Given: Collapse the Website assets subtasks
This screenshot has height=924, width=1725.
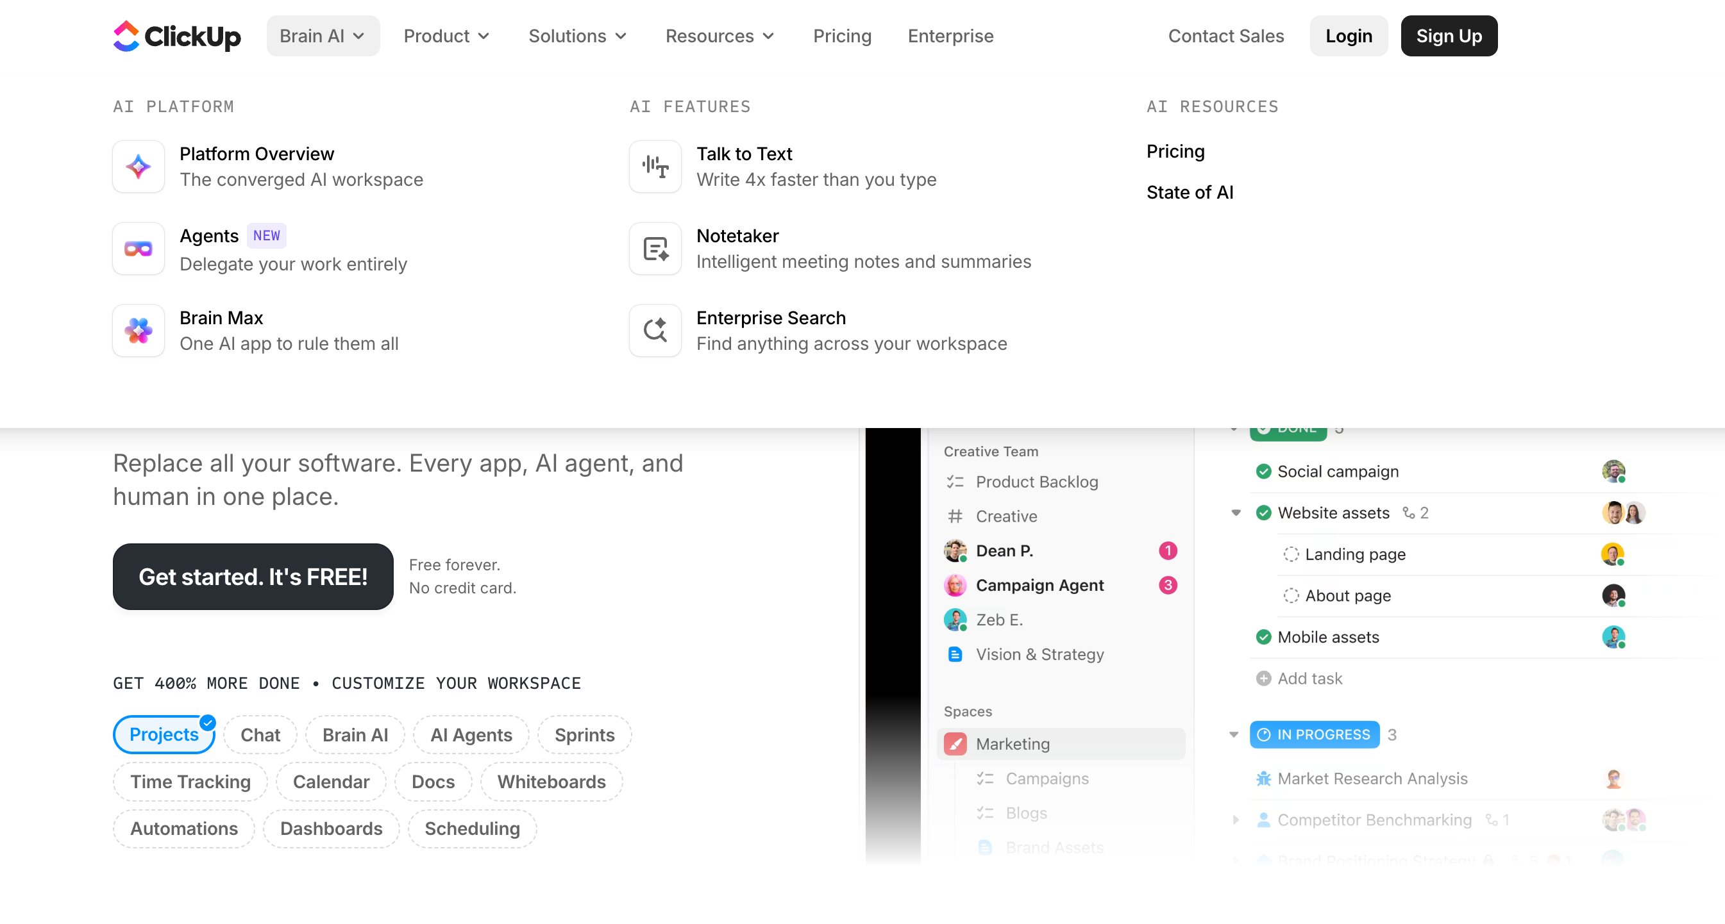Looking at the screenshot, I should coord(1236,513).
